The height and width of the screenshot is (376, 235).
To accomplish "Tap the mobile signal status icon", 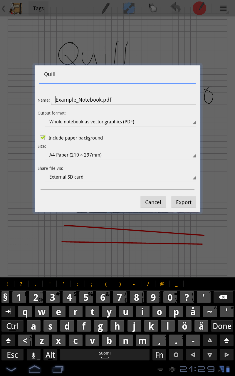I will click(221, 369).
